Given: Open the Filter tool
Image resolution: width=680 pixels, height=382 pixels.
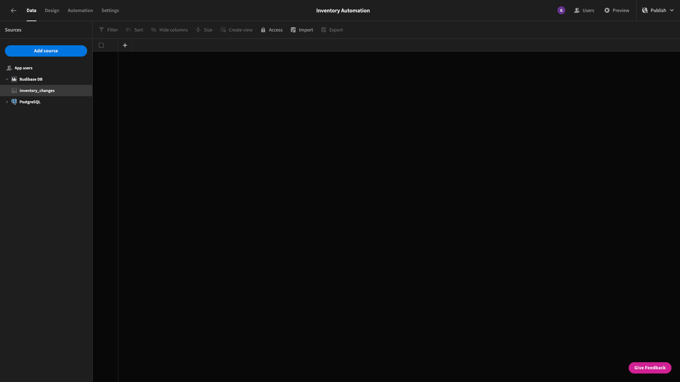Looking at the screenshot, I should (108, 30).
